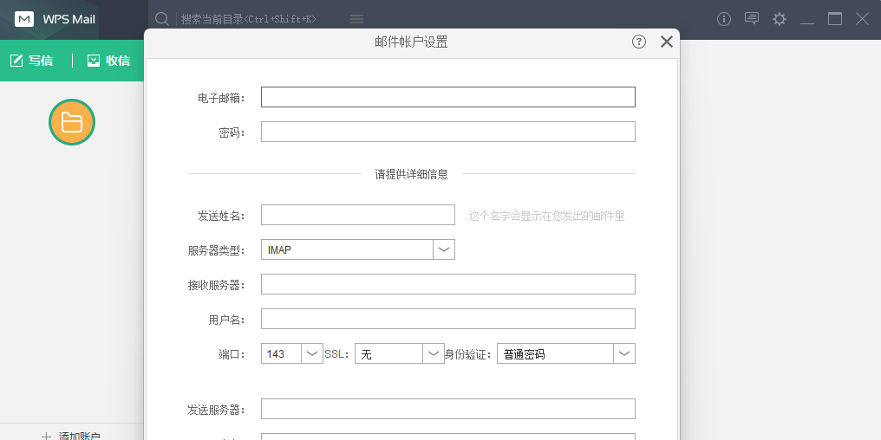Viewport: 881px width, 440px height.
Task: Click the 写信 compose button
Action: tap(32, 60)
